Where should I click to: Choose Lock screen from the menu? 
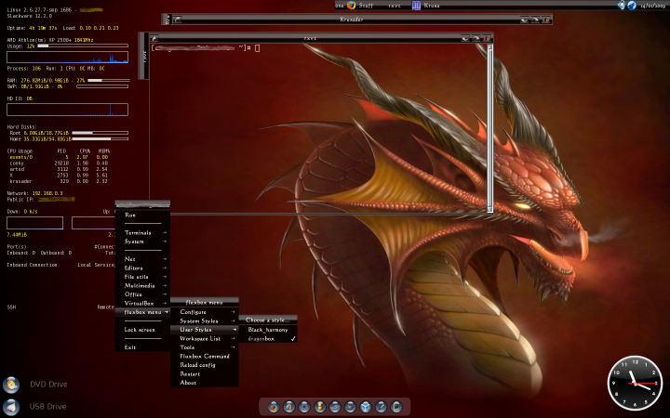click(142, 330)
